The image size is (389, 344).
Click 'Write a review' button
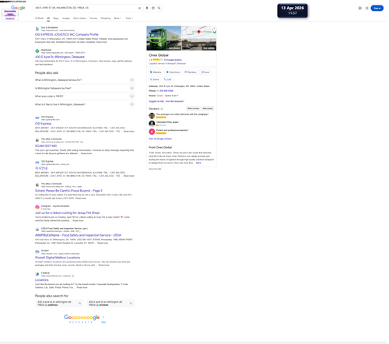[x=194, y=108]
